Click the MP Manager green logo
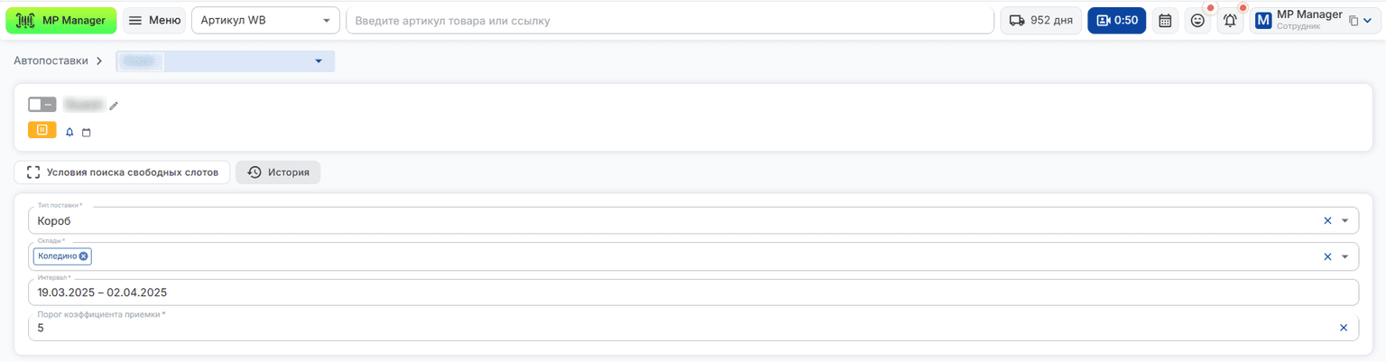1386x362 pixels. [x=61, y=20]
